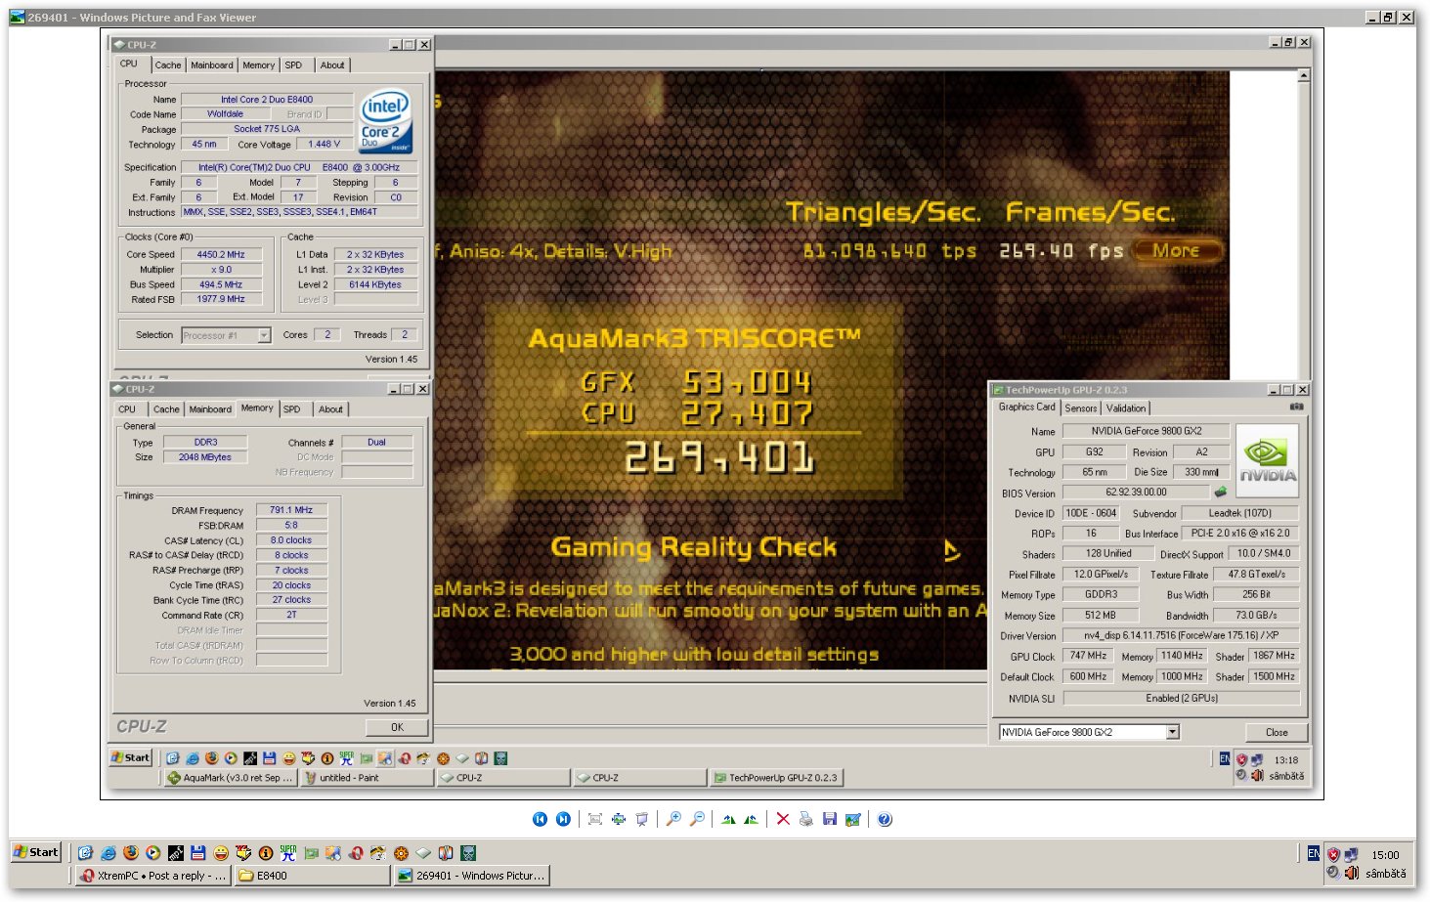Click the network computers tray icon beside 15:00
Screen dimensions: 1430x902
(1350, 854)
